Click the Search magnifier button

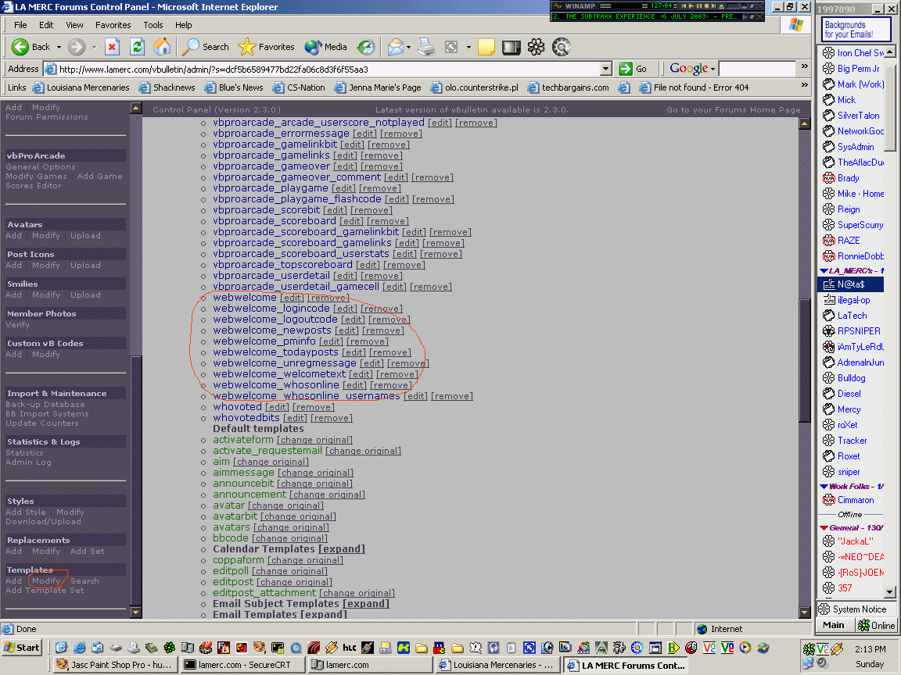point(206,47)
